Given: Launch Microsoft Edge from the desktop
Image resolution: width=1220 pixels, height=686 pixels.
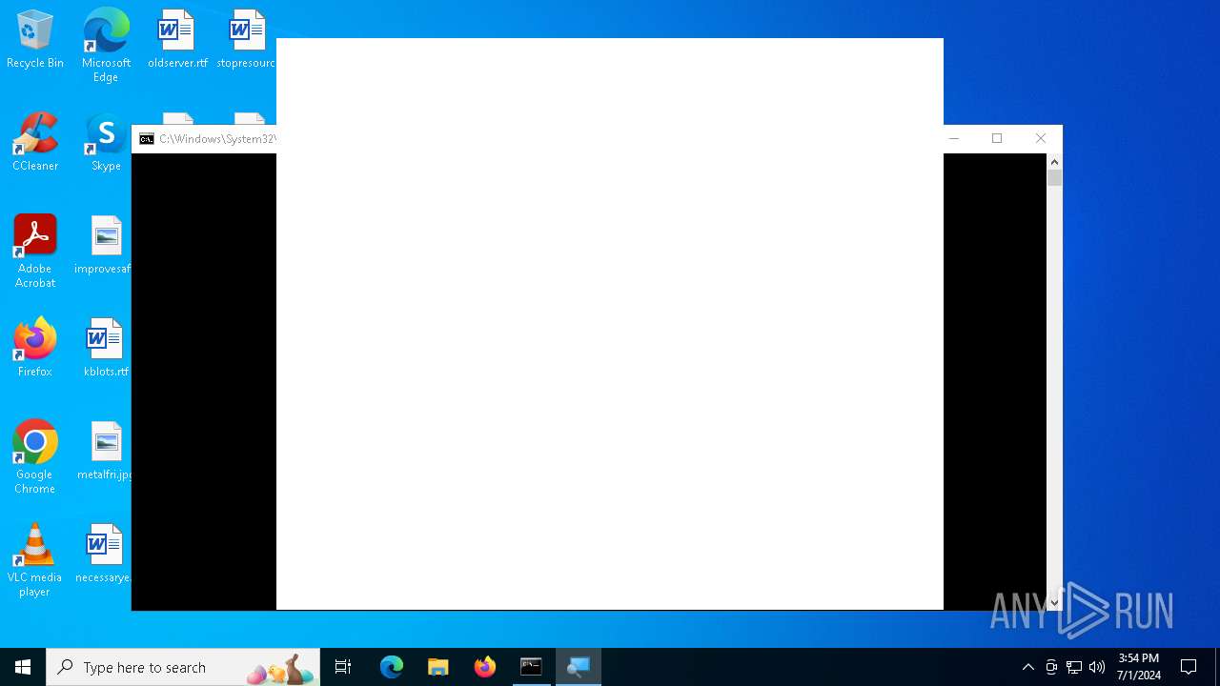Looking at the screenshot, I should tap(106, 45).
